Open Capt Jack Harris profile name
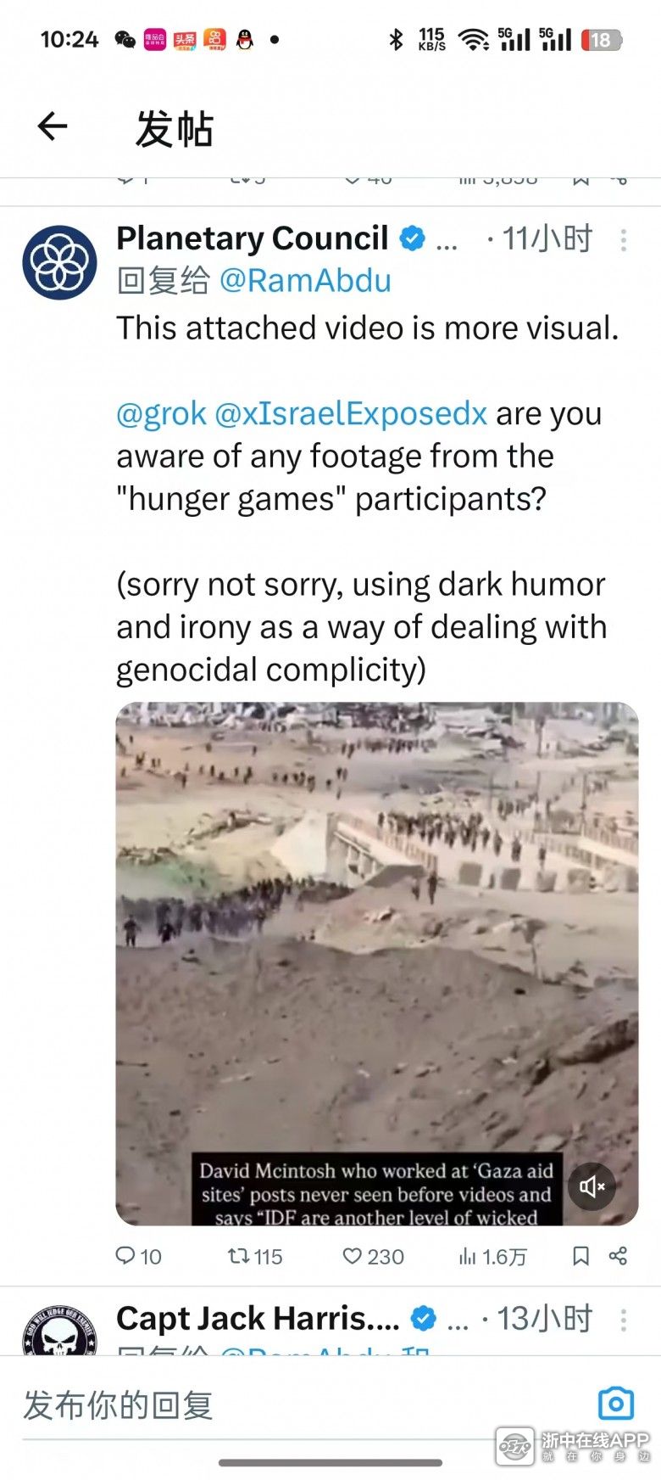 (258, 1319)
